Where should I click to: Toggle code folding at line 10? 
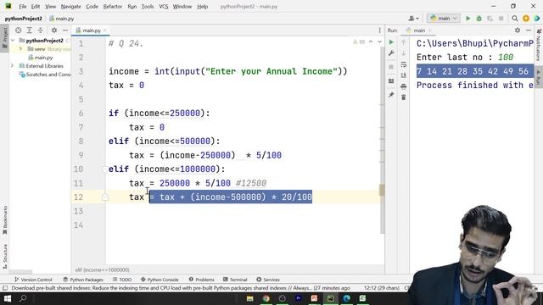click(104, 169)
